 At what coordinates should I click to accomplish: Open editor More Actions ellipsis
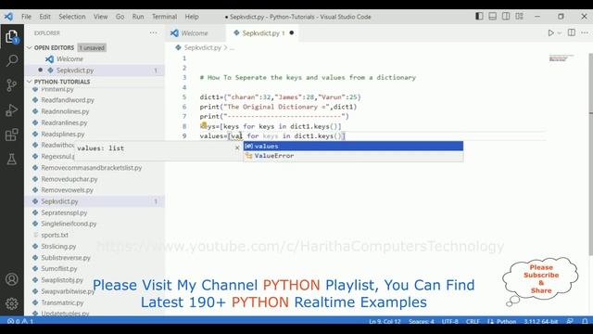(585, 33)
